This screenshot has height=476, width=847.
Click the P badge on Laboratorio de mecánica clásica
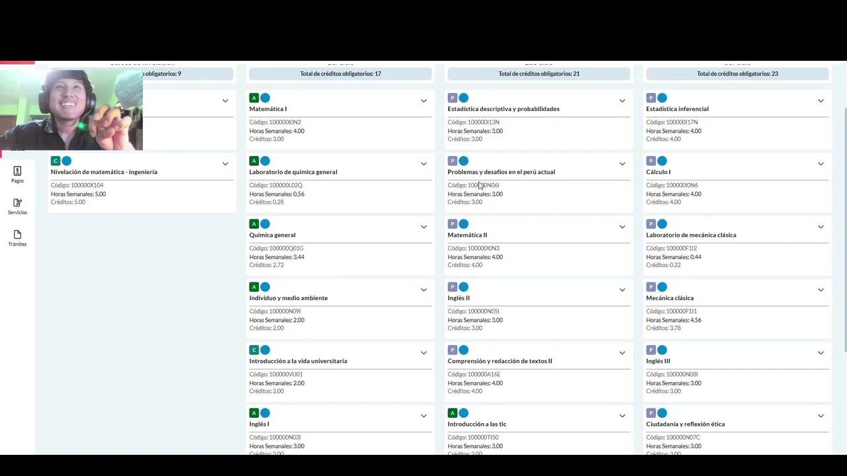pos(651,224)
